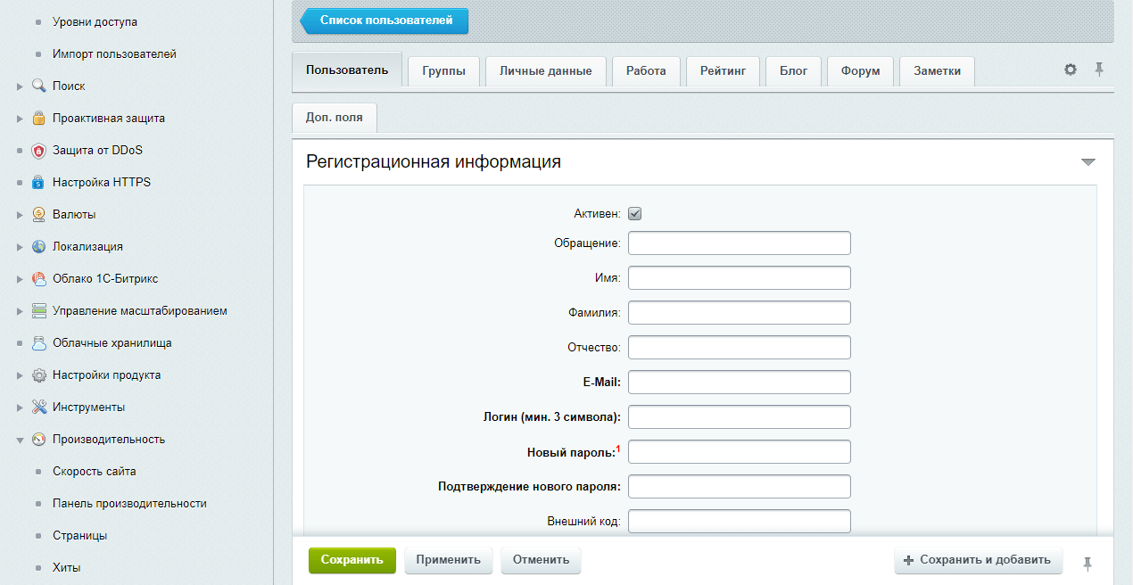
Task: Switch to the Заметки tab
Action: click(937, 71)
